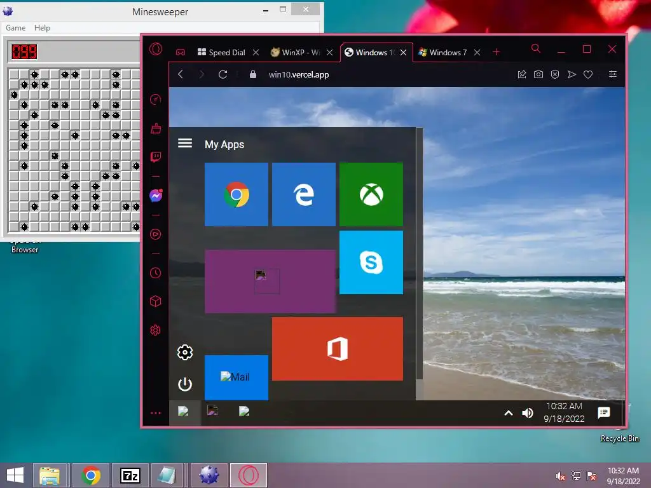The width and height of the screenshot is (651, 488).
Task: Click the Windows Start button on taskbar
Action: [x=15, y=475]
